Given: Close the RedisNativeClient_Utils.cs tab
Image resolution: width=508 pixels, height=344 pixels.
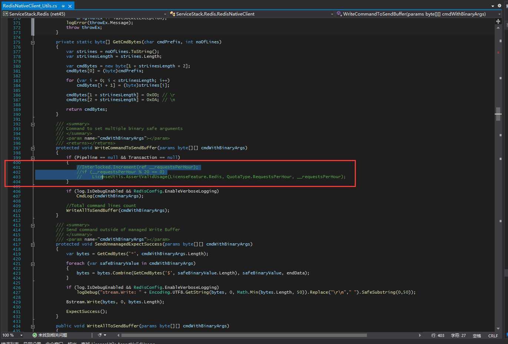Looking at the screenshot, I should tap(70, 6).
